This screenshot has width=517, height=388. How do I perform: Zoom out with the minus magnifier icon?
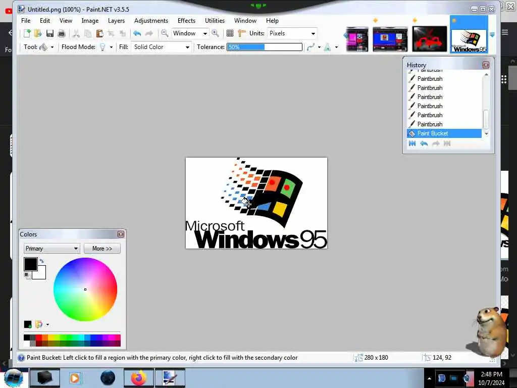click(165, 33)
